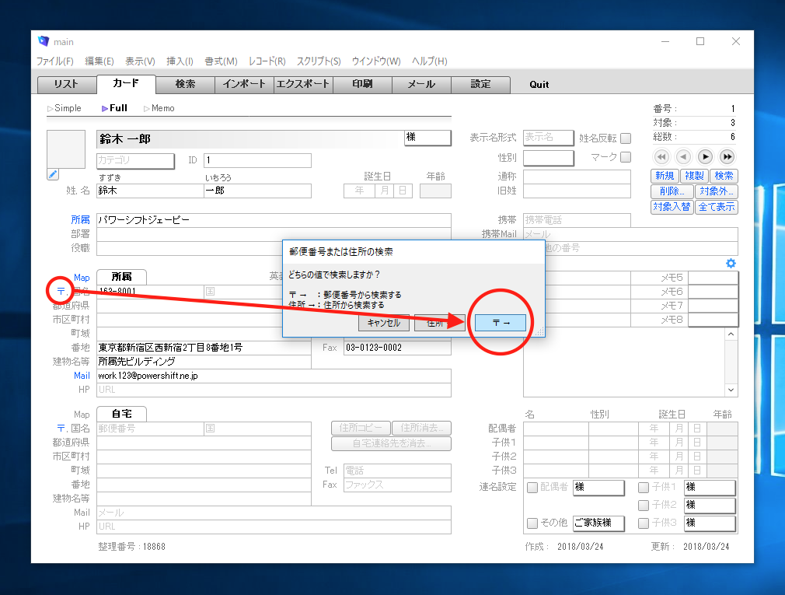Open the スクリプト(S) menu

[319, 61]
